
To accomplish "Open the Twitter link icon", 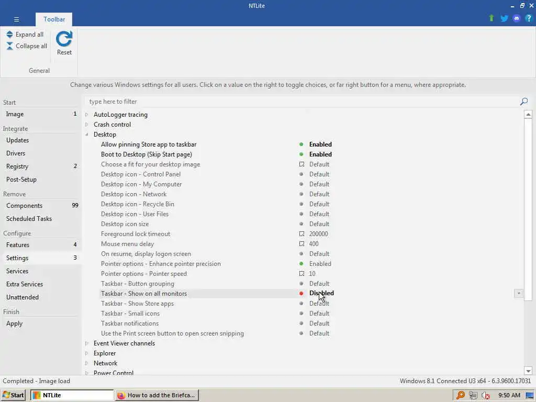I will click(504, 18).
